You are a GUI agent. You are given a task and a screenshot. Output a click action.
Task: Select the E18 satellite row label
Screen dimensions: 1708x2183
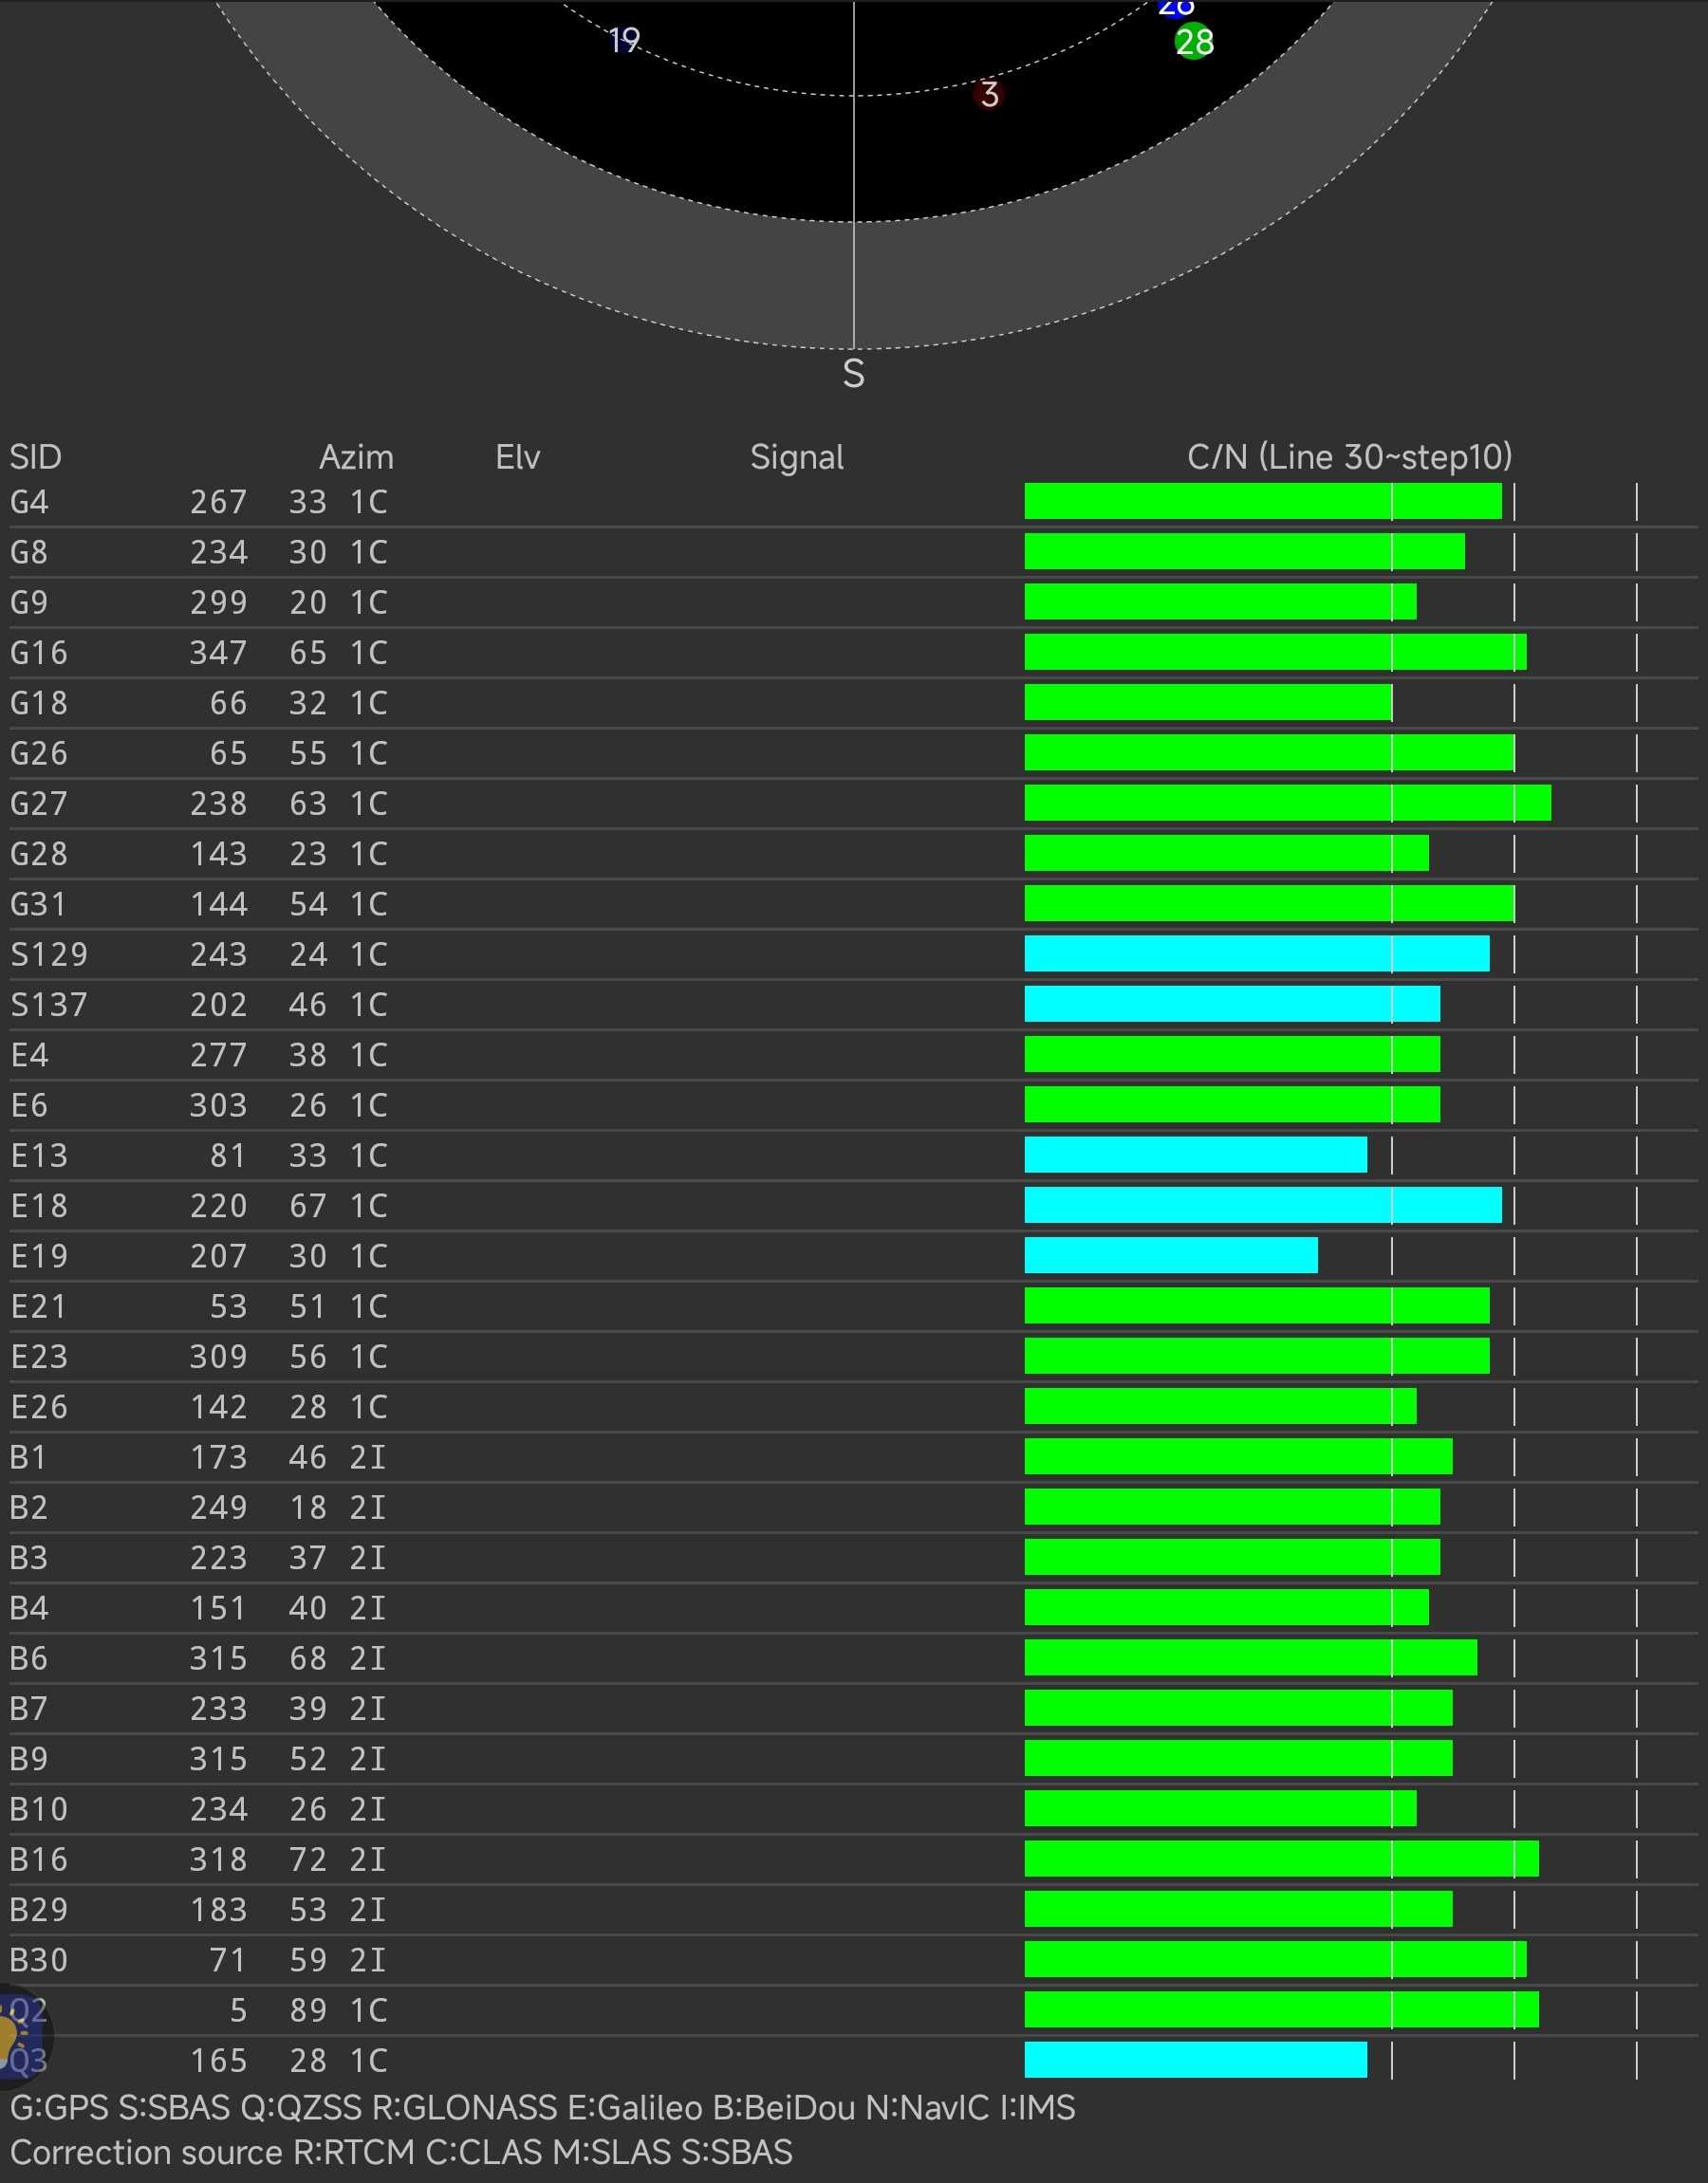pyautogui.click(x=39, y=1206)
